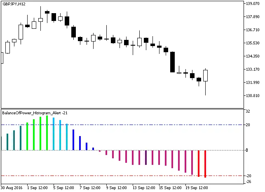265x192 pixels.
Task: Select the upper blue level line at 20
Action: pos(124,125)
